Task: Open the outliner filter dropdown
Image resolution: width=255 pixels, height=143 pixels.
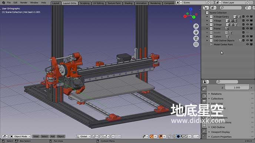Action: (x=248, y=8)
